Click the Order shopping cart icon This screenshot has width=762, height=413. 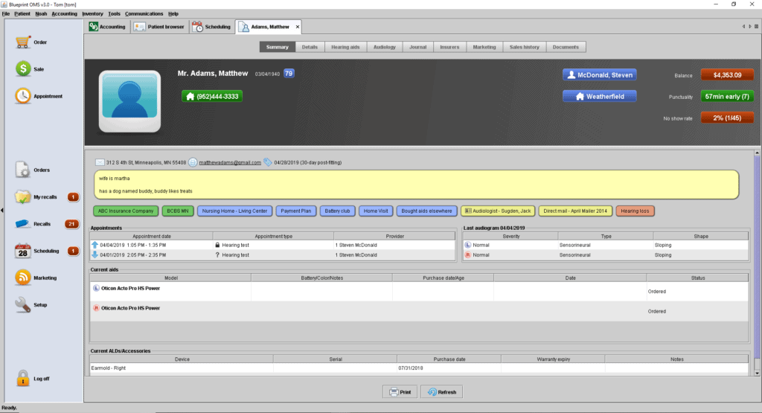[x=22, y=42]
